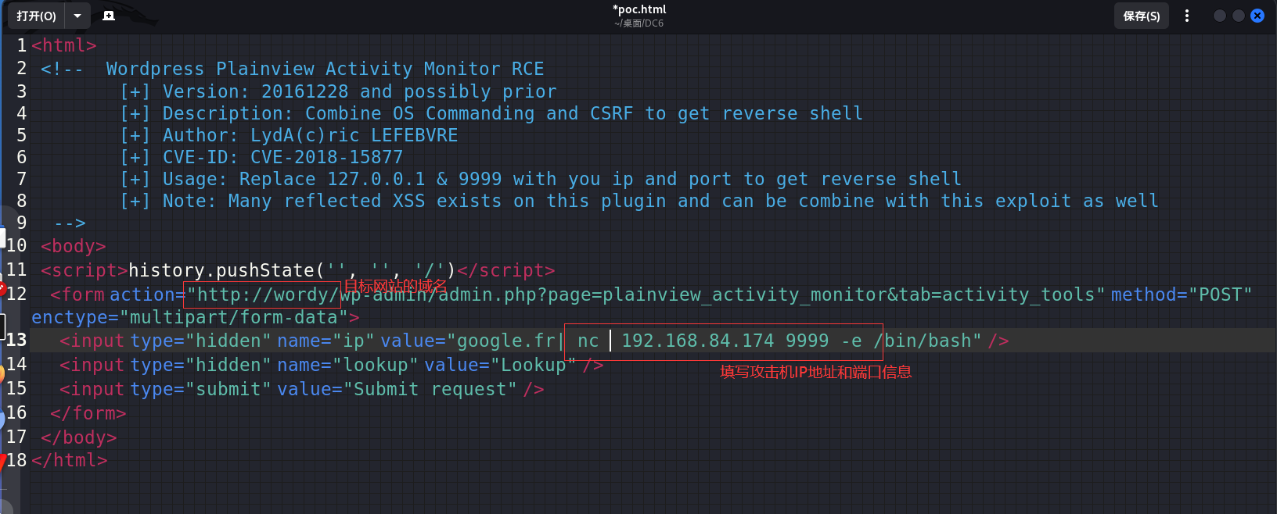Click the 'Wordpress Plainview Activity Monitor RCE' comment
This screenshot has width=1277, height=514.
click(x=325, y=69)
